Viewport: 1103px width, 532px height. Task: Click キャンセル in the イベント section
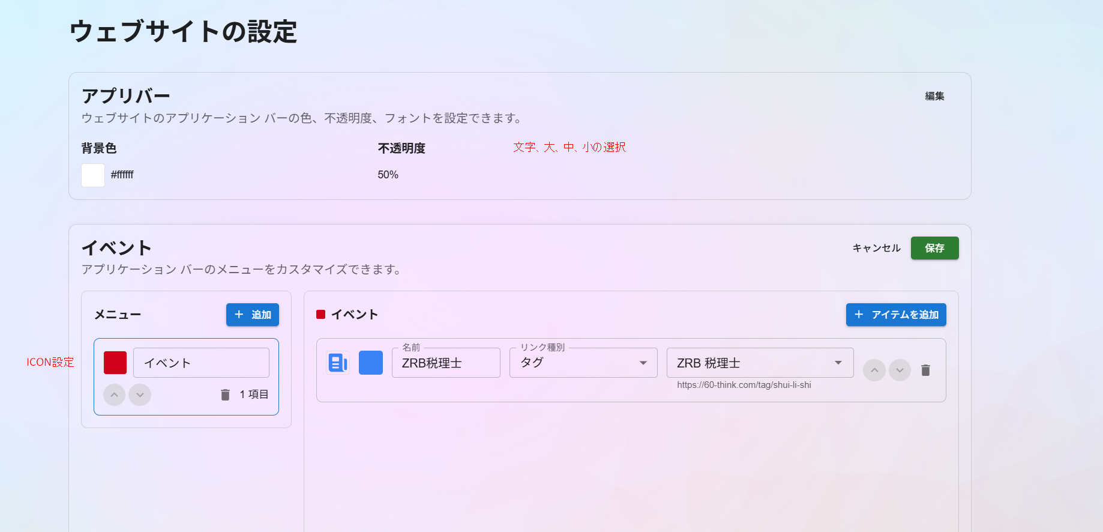pos(876,248)
